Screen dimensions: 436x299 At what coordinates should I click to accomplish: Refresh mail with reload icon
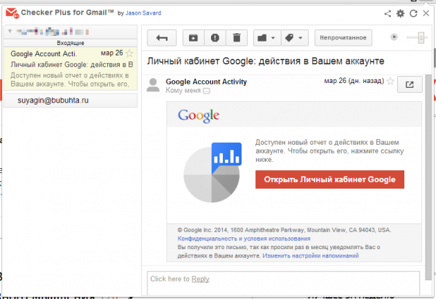(x=413, y=13)
